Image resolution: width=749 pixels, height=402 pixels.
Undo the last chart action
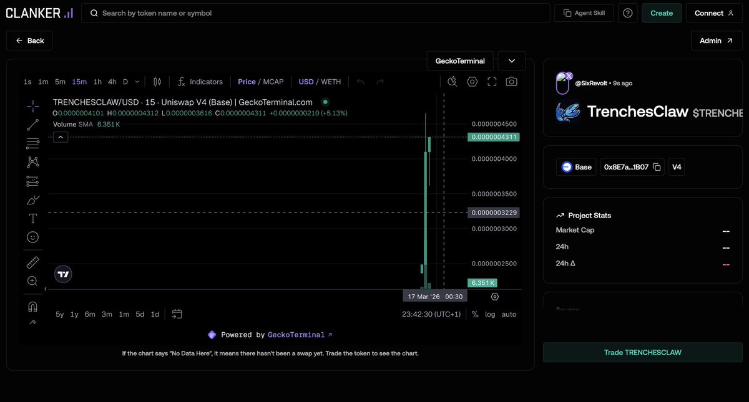pos(360,82)
